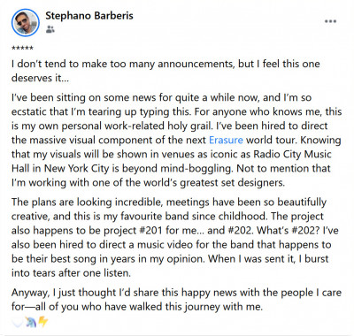This screenshot has width=354, height=336.
Task: Click the text "deserves it…"
Action: click(x=40, y=78)
